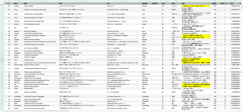Select row 1 using its row number
The image size is (243, 112).
[2, 3]
